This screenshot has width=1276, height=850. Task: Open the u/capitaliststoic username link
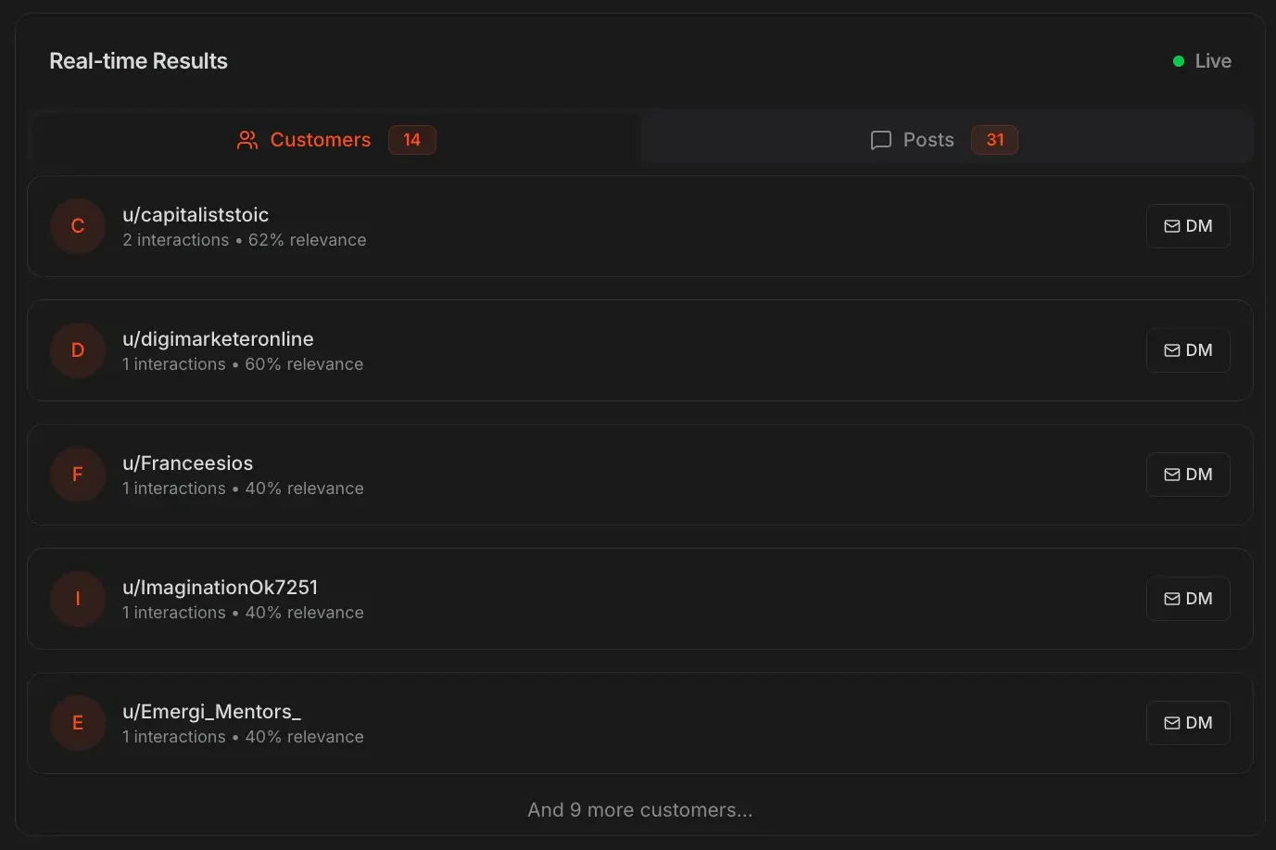pos(196,214)
